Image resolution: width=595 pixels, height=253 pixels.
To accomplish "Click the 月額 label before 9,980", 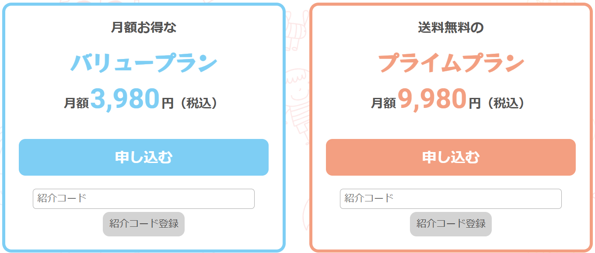I will point(384,103).
